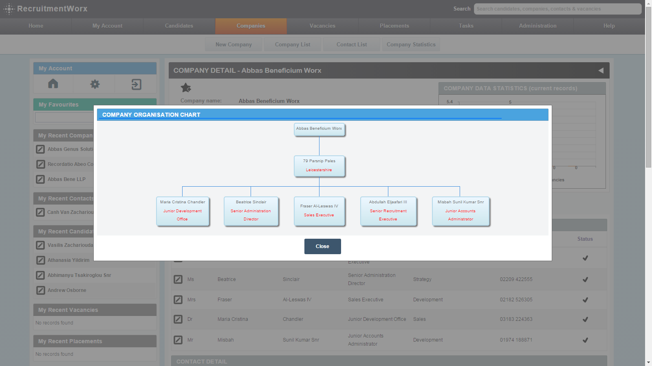This screenshot has height=366, width=652.
Task: Click the phone number 02209 422555
Action: click(x=516, y=279)
